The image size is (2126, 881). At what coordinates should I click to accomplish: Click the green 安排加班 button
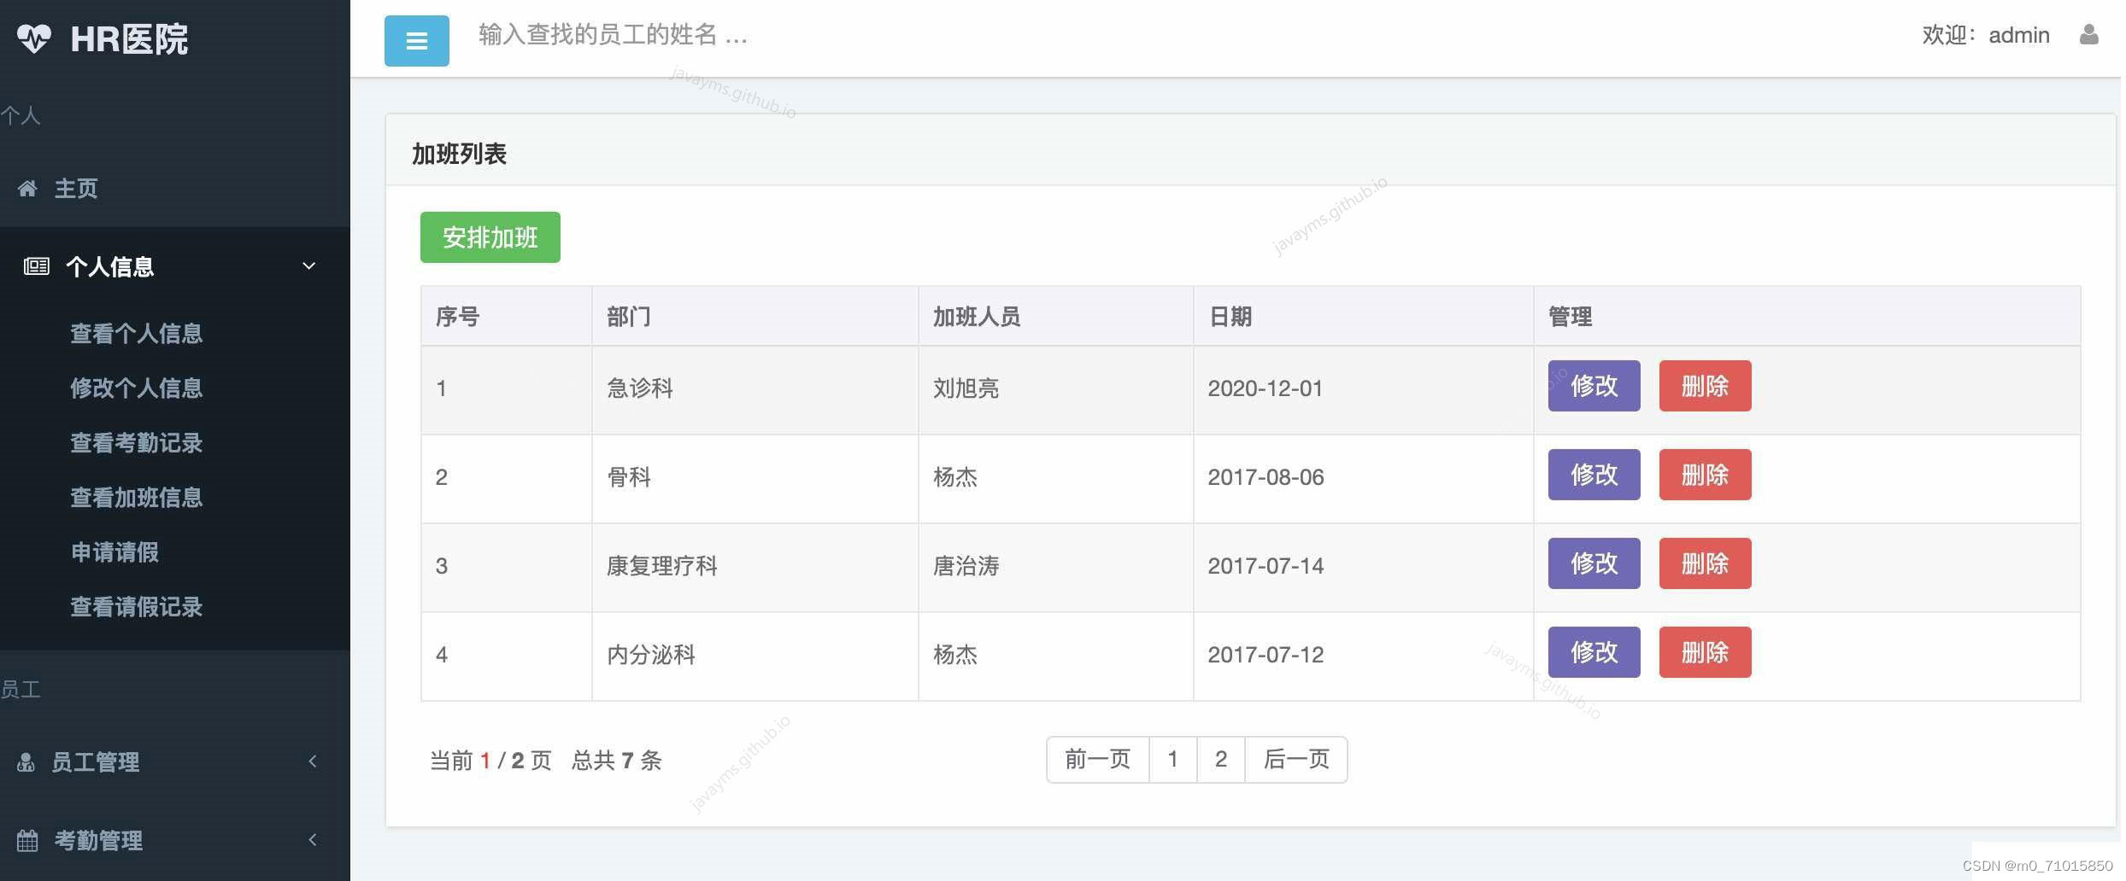(x=490, y=237)
